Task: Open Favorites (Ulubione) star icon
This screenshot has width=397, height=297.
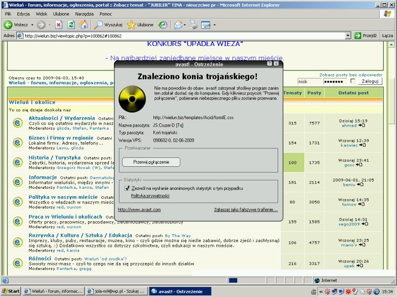Action: [x=131, y=25]
